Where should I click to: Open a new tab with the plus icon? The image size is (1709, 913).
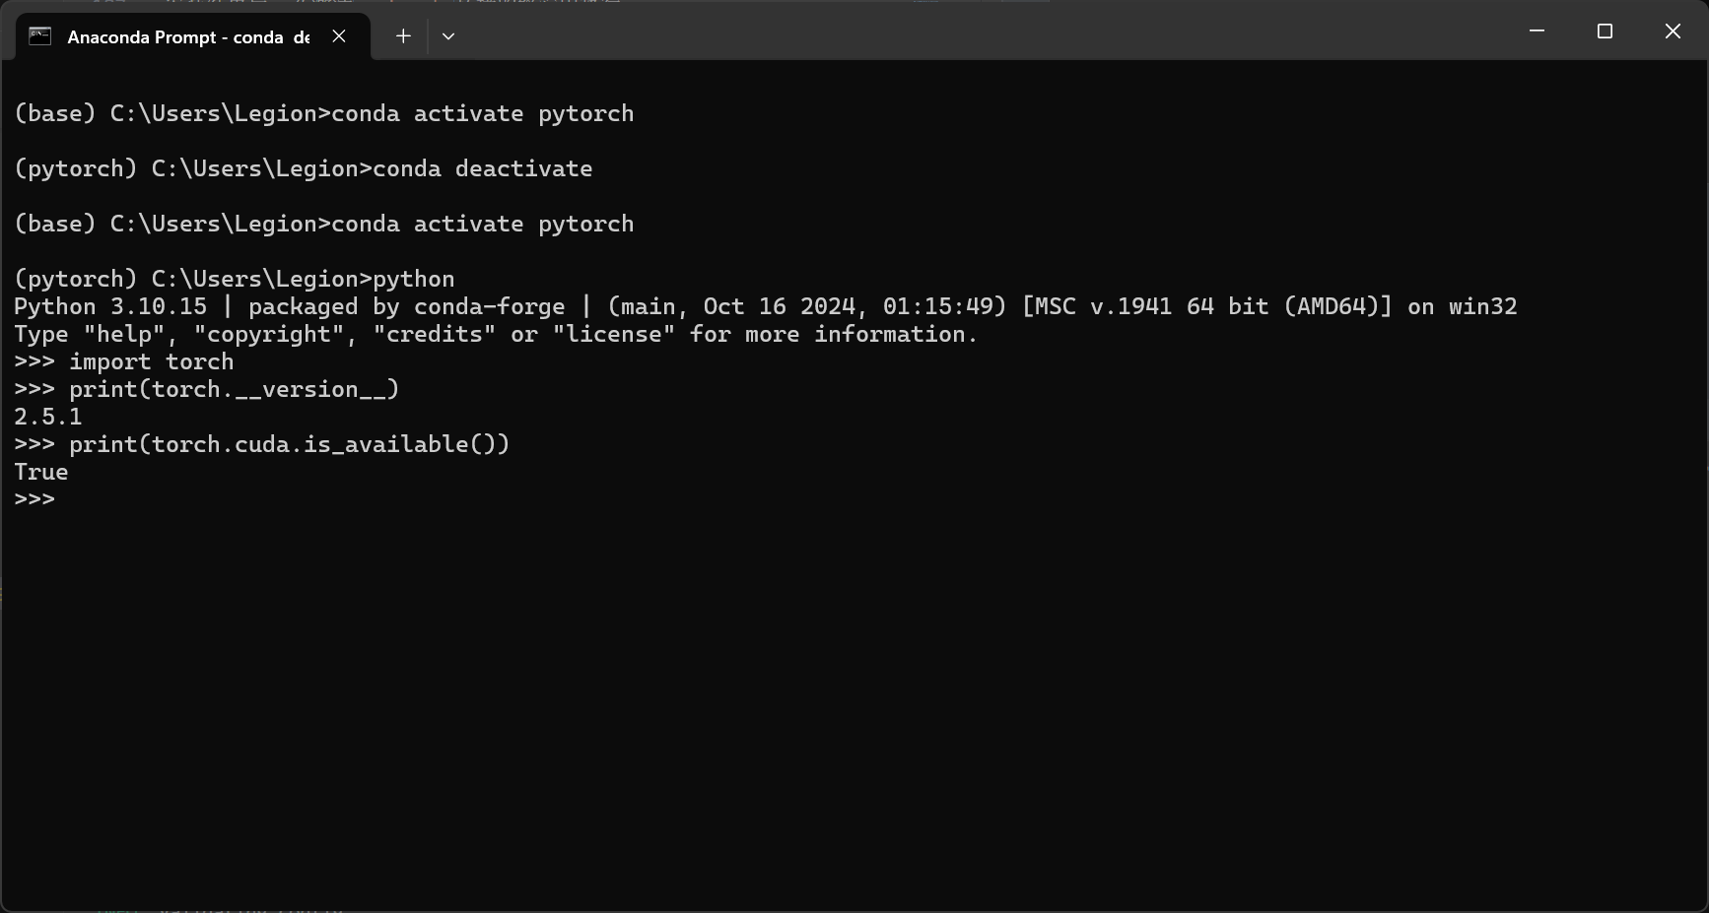pyautogui.click(x=403, y=36)
